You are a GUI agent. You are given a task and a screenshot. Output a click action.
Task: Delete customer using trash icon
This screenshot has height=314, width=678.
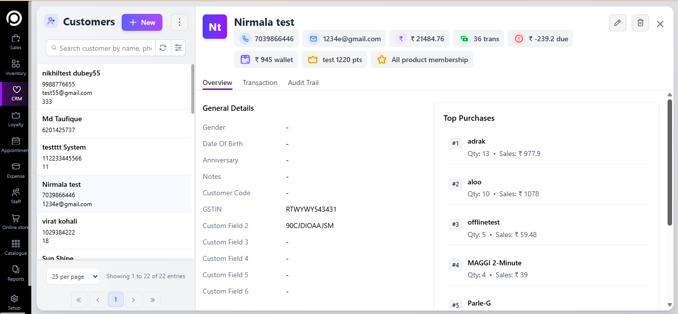pyautogui.click(x=640, y=23)
